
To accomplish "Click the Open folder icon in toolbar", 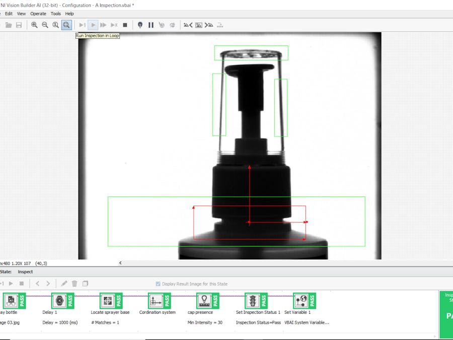I will click(x=9, y=25).
